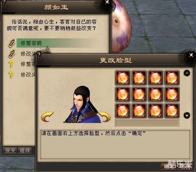Select the first face icon in middle row
The width and height of the screenshot is (196, 172).
pos(123,94)
